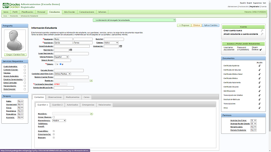Viewport: 271px width, 152px height.
Task: Attach file for Certificado Médico
Action: [x=260, y=78]
